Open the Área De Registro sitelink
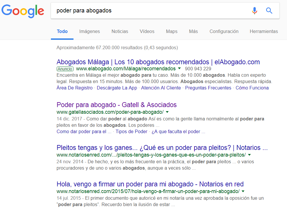This screenshot has height=211, width=287. 74,88
